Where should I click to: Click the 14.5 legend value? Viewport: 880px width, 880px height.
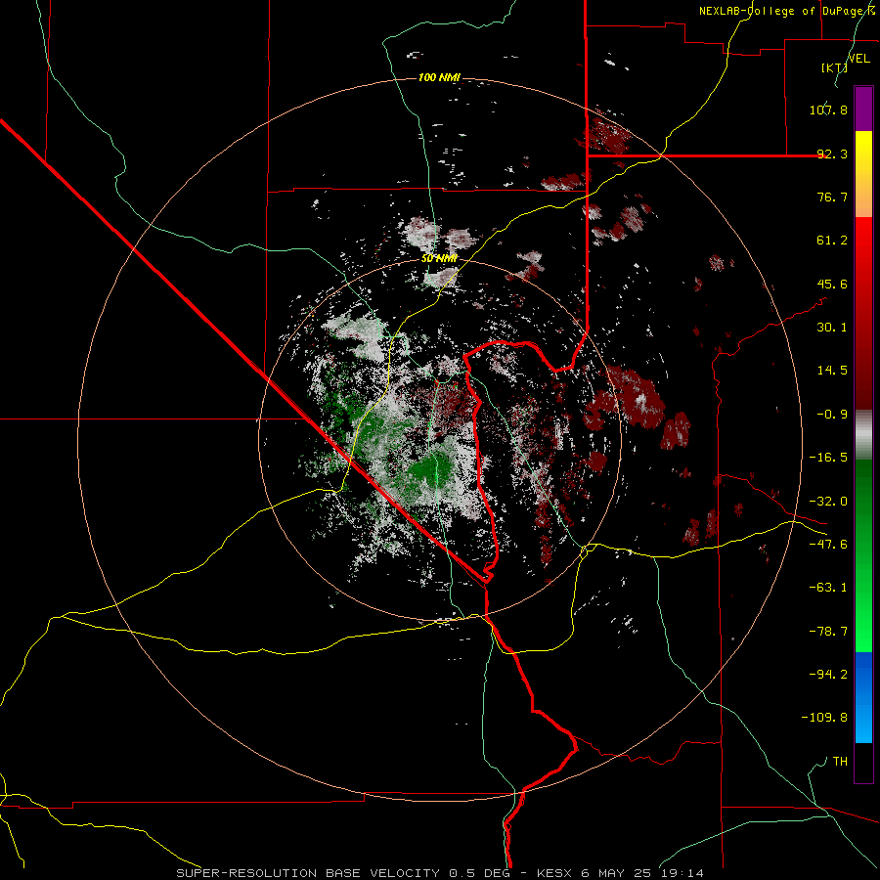(832, 371)
